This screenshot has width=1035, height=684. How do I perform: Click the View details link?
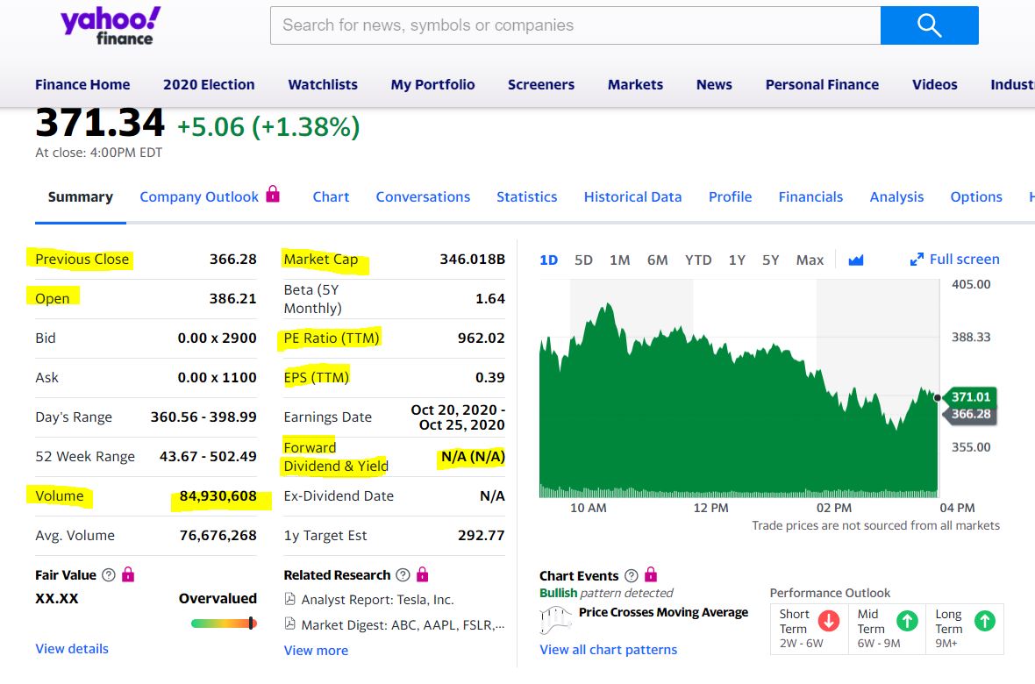coord(71,648)
